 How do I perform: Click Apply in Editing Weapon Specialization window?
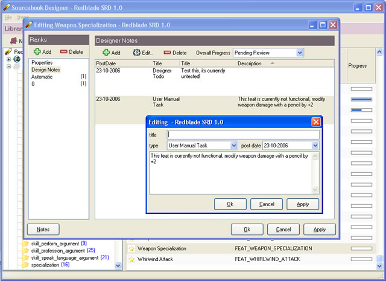[320, 230]
